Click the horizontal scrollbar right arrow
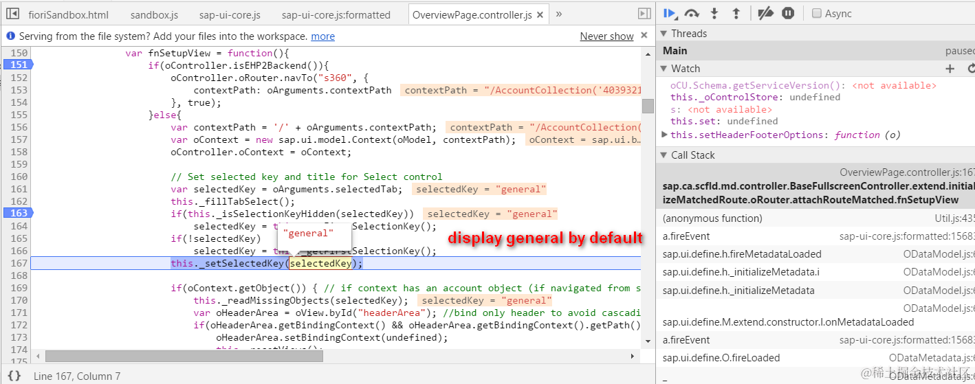This screenshot has height=384, width=975. (x=633, y=357)
